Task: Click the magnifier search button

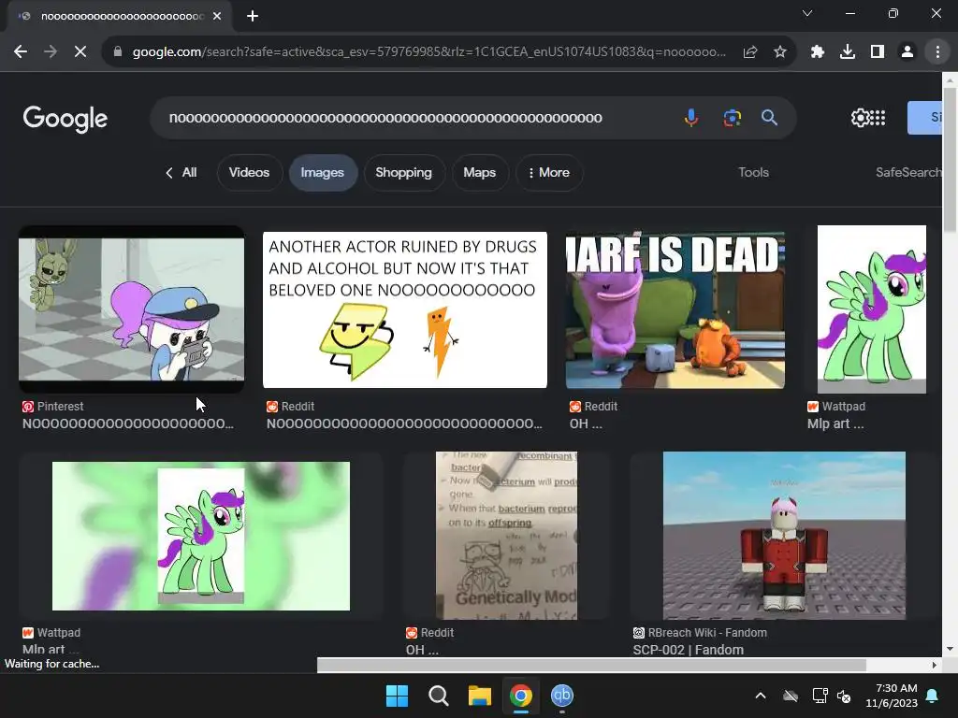Action: click(x=769, y=117)
